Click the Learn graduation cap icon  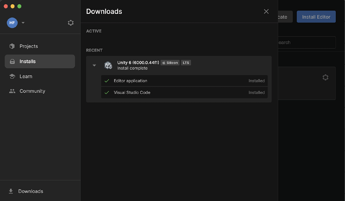point(12,76)
